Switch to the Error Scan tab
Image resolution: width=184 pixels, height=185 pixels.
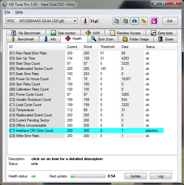point(102,39)
